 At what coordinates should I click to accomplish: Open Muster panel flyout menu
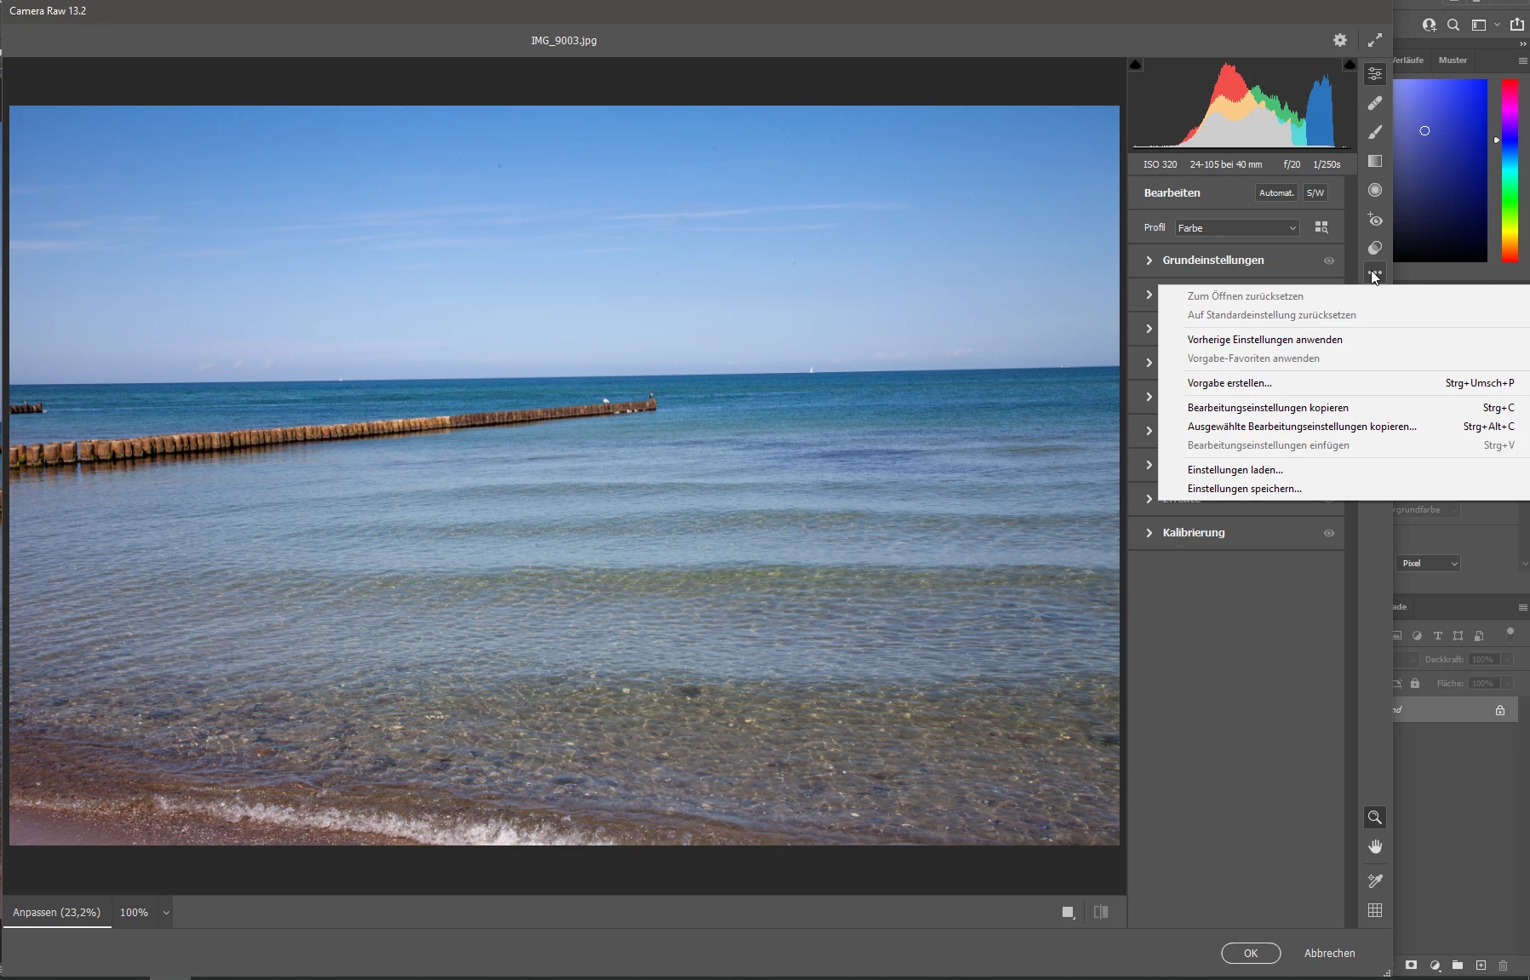pos(1522,60)
